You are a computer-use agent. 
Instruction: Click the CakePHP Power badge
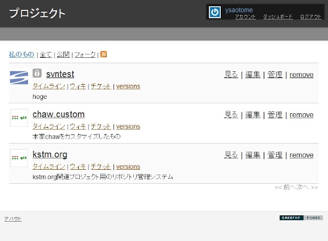click(x=301, y=218)
